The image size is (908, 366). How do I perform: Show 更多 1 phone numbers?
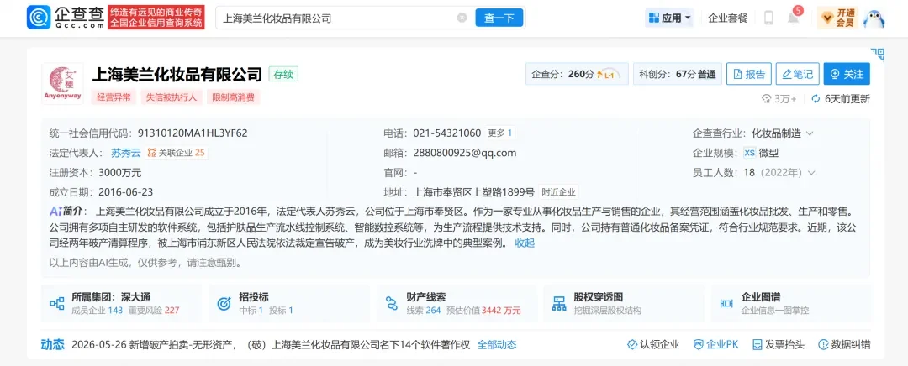pos(500,133)
